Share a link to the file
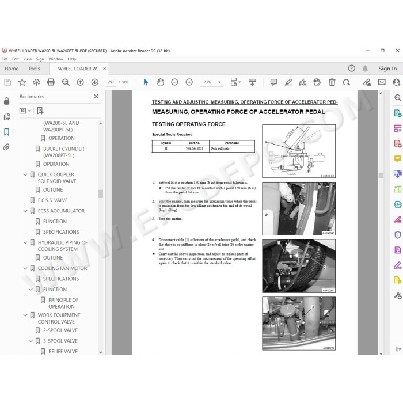403x403 pixels. [x=367, y=82]
